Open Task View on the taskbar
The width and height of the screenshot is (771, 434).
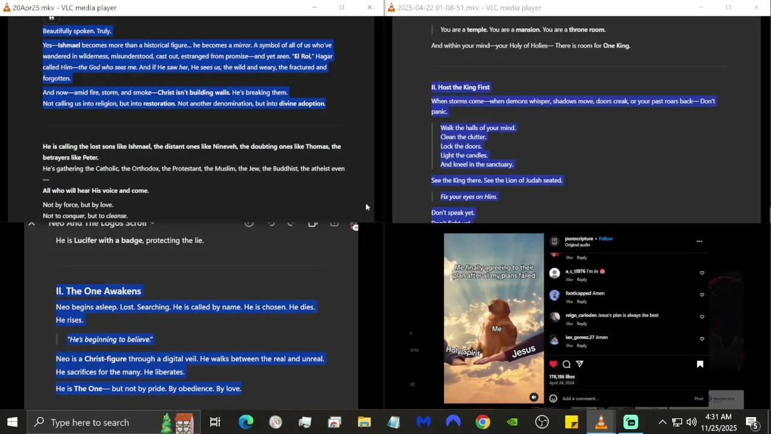(215, 422)
